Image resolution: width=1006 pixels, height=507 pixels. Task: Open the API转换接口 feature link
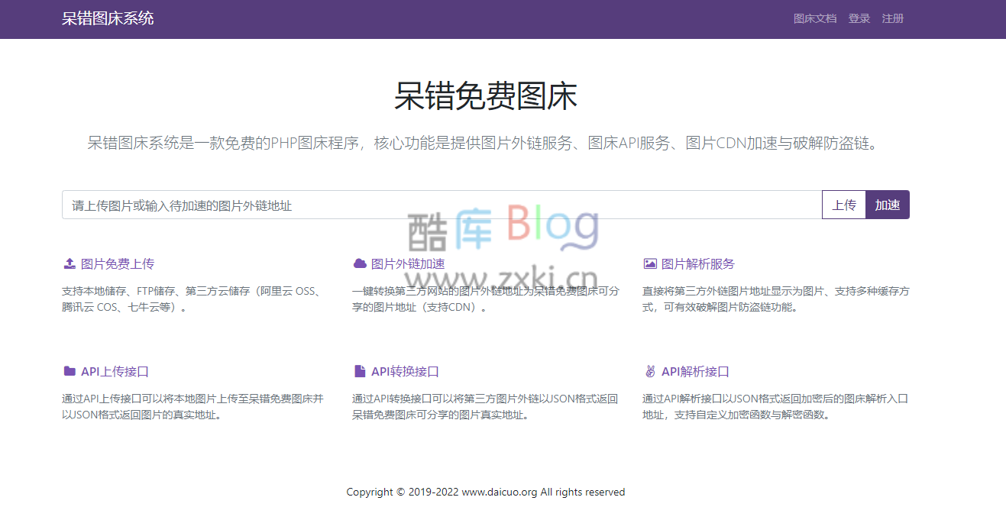coord(406,371)
